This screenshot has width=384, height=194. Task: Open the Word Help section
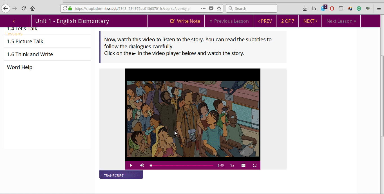tap(20, 67)
